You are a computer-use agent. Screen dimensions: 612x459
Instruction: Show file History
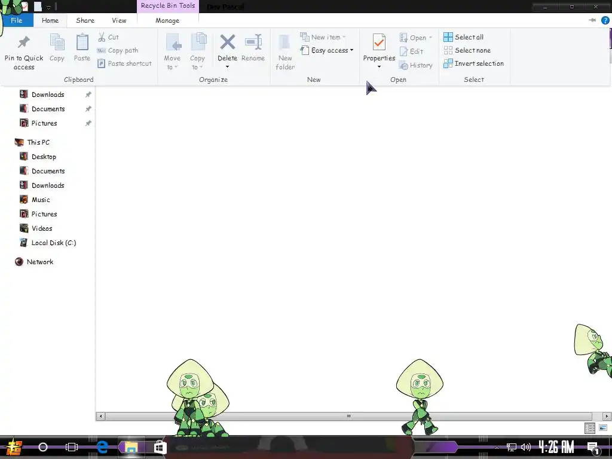pos(416,65)
